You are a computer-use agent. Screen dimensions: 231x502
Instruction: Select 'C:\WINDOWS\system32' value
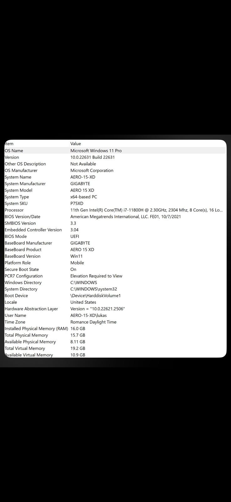pyautogui.click(x=94, y=289)
